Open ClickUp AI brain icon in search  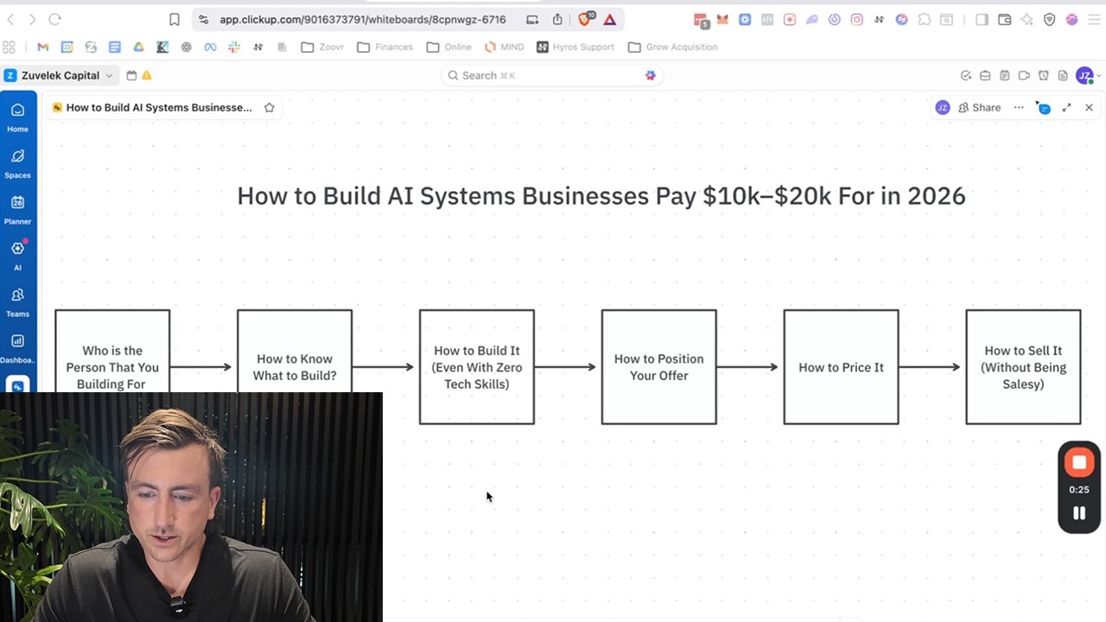click(x=650, y=75)
